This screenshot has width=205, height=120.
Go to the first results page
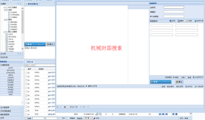point(58,107)
